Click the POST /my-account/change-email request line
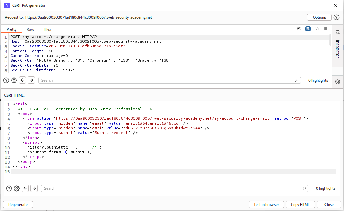The width and height of the screenshot is (344, 211). [53, 37]
